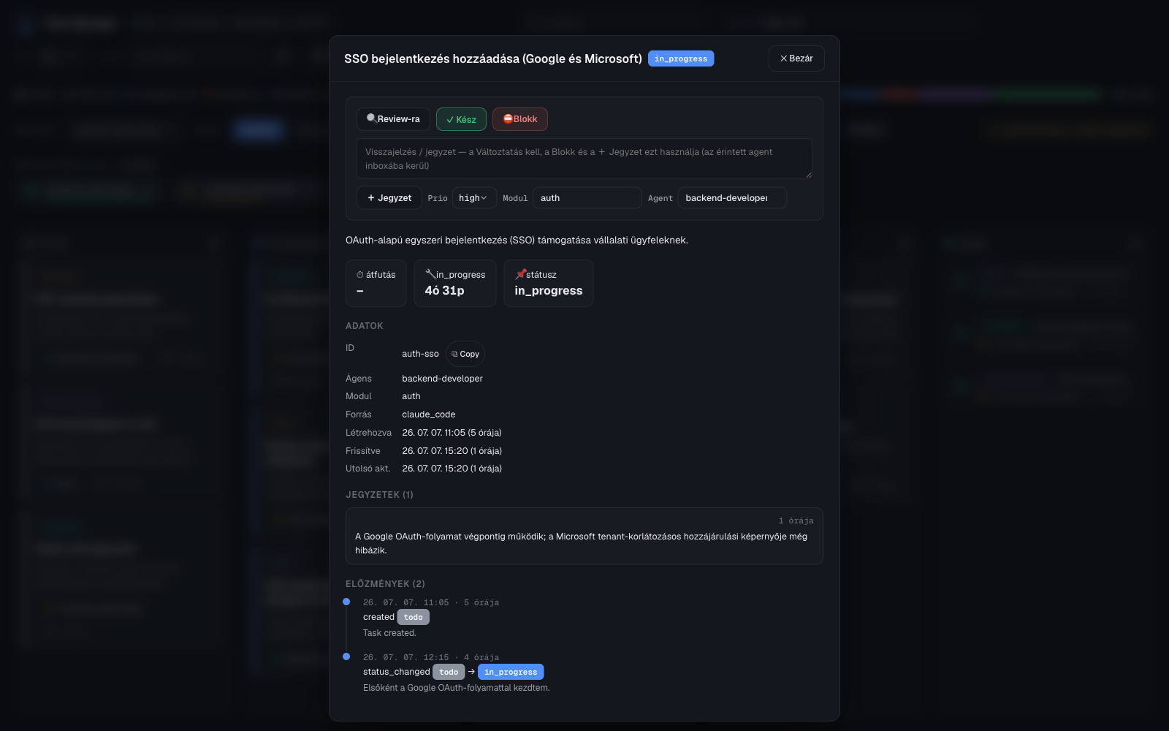Click the magnifier icon on Review-ra

pos(372,118)
